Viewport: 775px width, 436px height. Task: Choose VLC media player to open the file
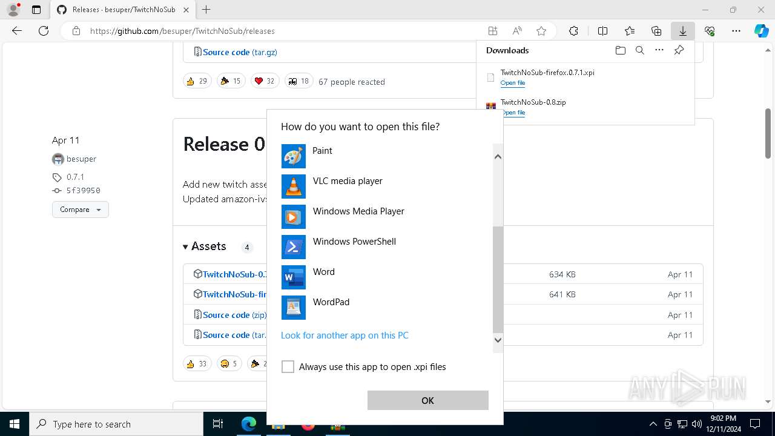(387, 187)
